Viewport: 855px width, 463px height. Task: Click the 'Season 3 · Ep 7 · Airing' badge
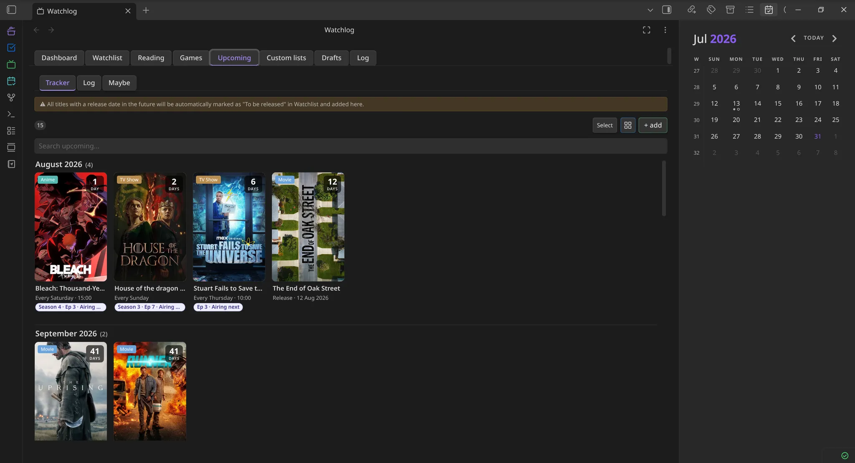click(x=150, y=307)
